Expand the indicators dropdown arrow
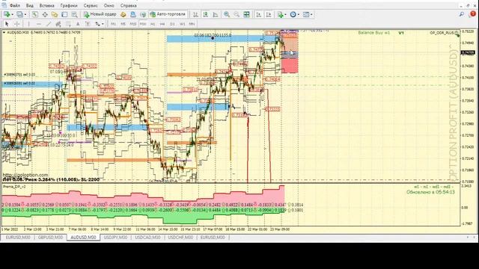Image resolution: width=479 pixels, height=269 pixels. pos(286,14)
